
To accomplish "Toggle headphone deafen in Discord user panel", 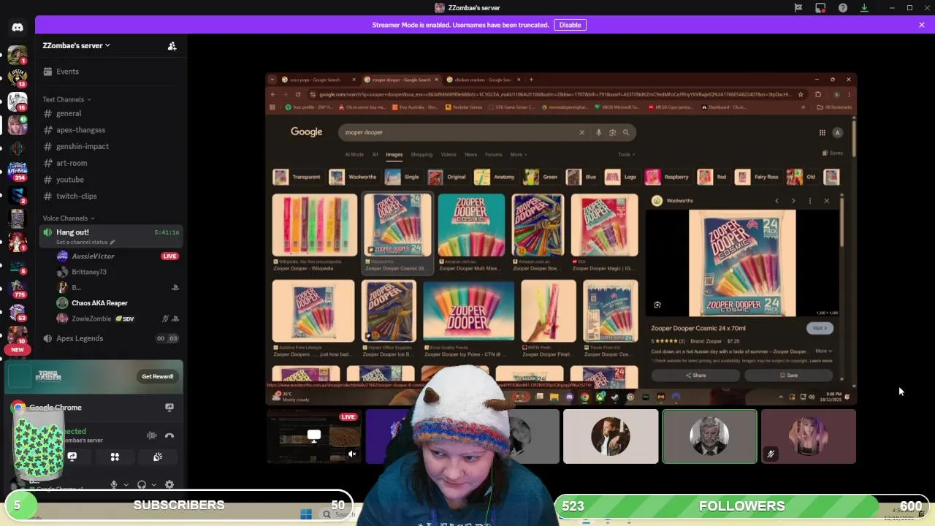I will tap(142, 484).
